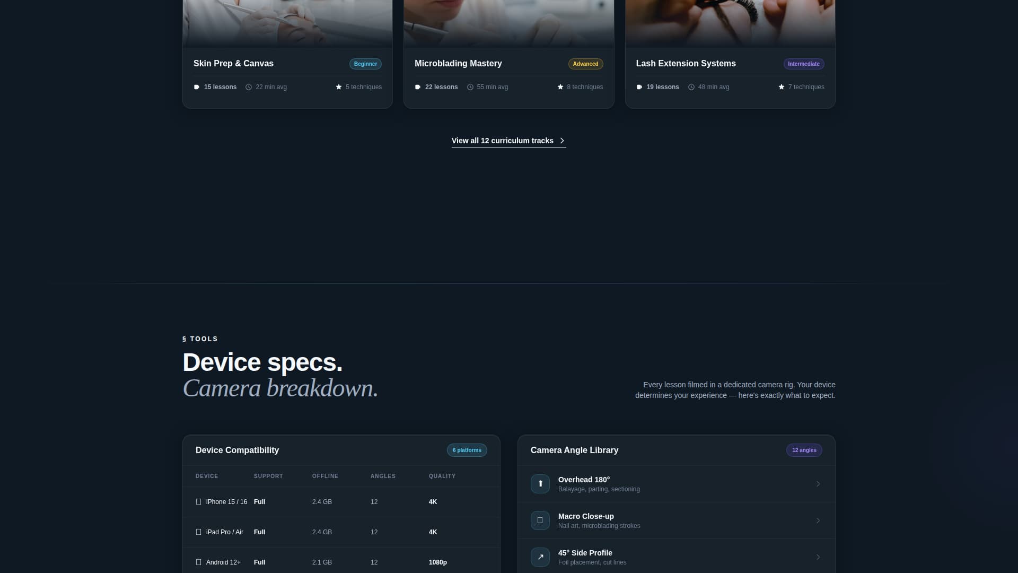This screenshot has width=1018, height=573.
Task: Click the 12 angles badge
Action: click(x=804, y=450)
